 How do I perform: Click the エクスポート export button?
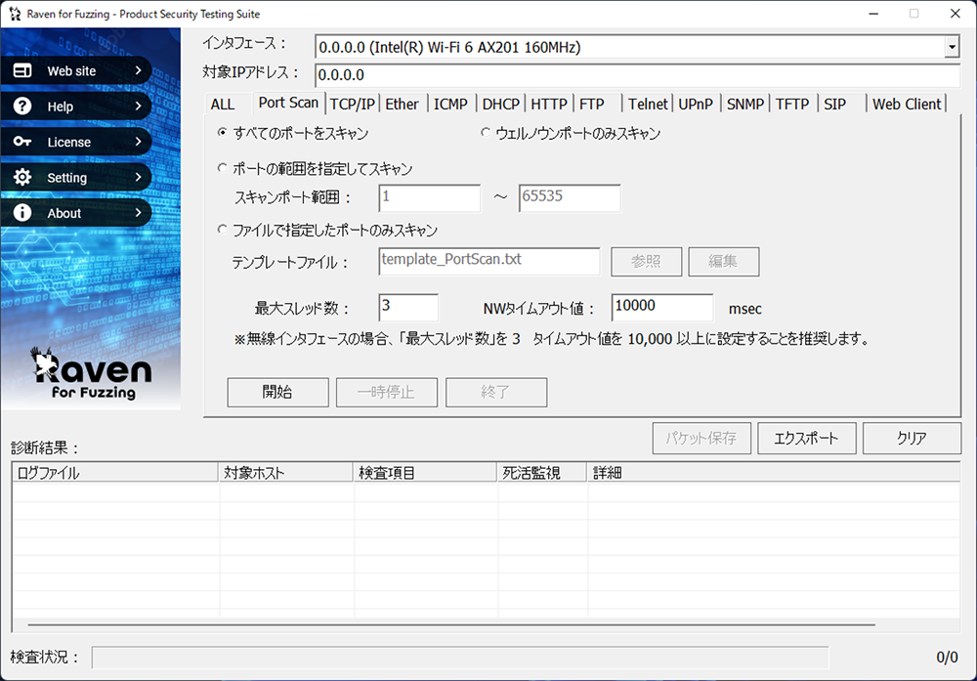click(x=807, y=438)
